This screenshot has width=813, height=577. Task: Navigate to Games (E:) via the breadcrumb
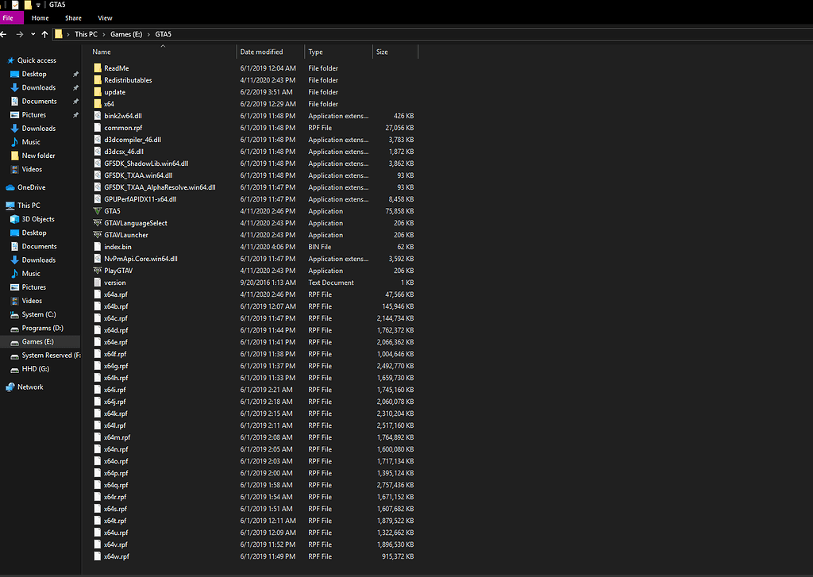(126, 33)
